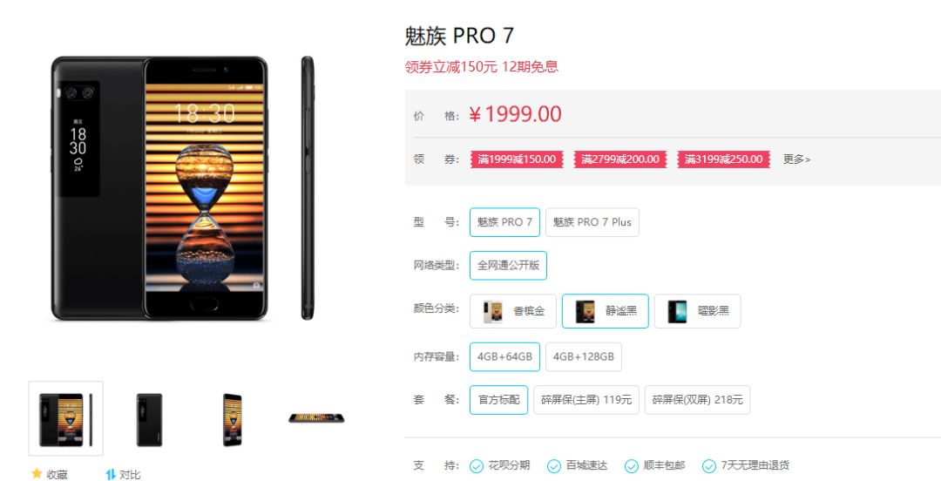Select the 魅族 PRO 7 Plus model
The height and width of the screenshot is (481, 941).
tap(592, 222)
